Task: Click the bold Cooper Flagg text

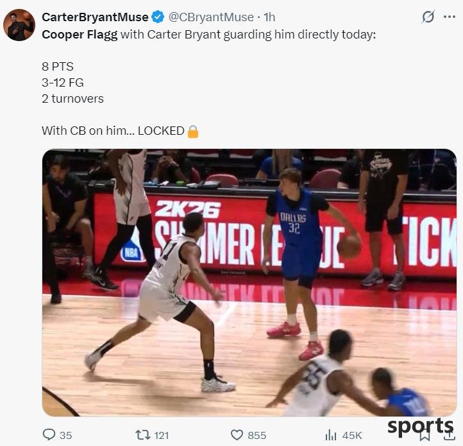Action: click(80, 35)
